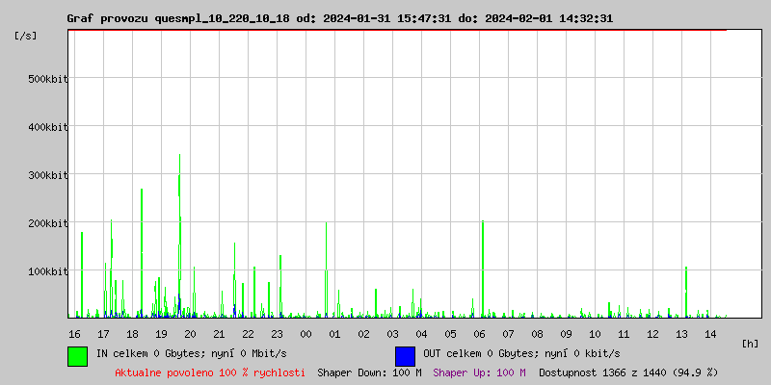Click the 'Shaper Down: 100 M' label
This screenshot has width=771, height=385.
(369, 372)
